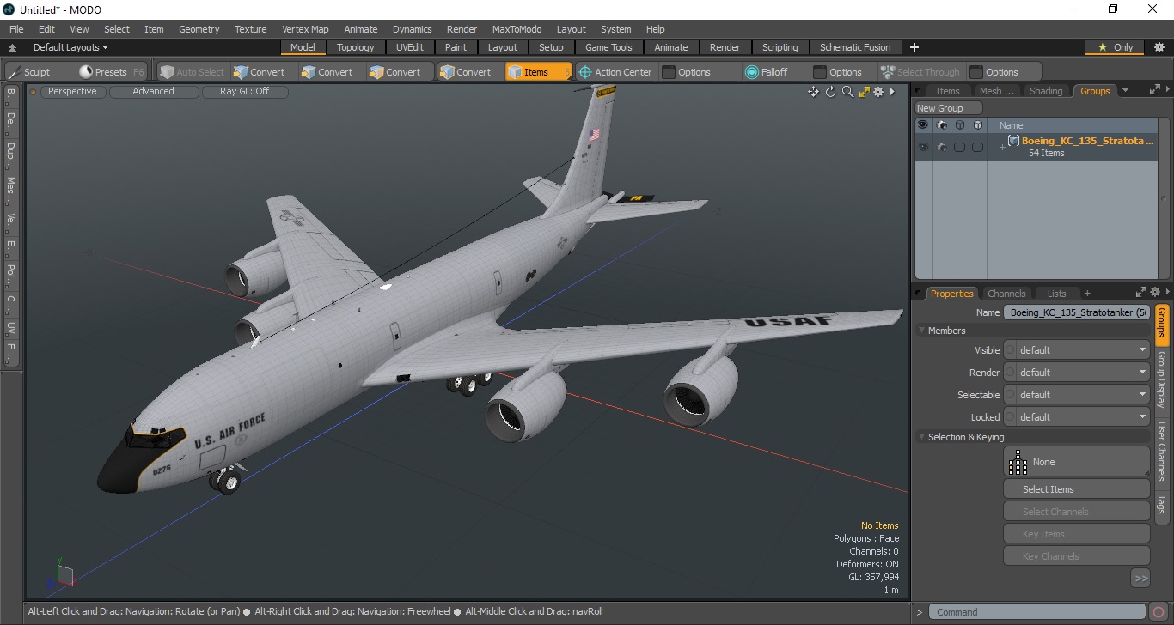The image size is (1174, 625).
Task: Activate Items selection mode
Action: click(538, 72)
